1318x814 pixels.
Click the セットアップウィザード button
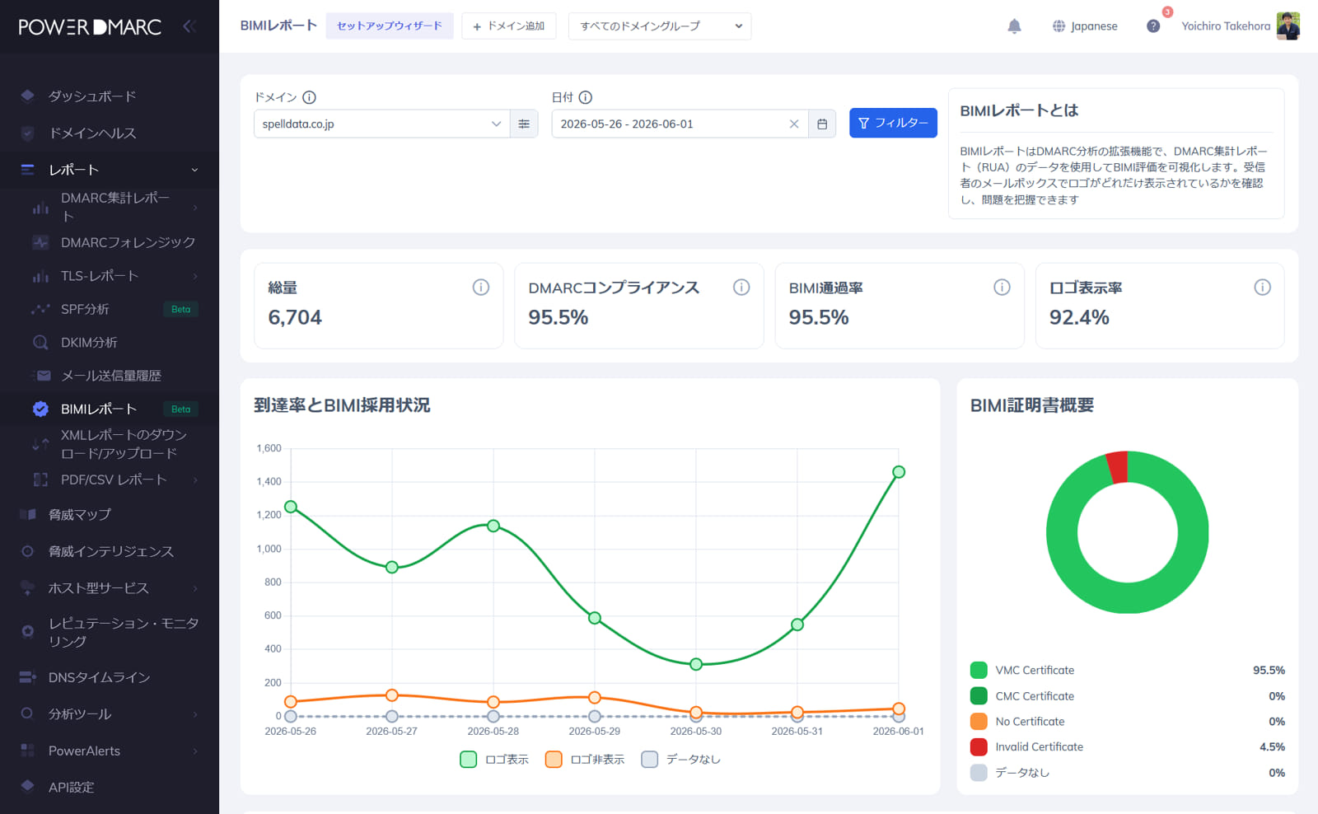(390, 26)
